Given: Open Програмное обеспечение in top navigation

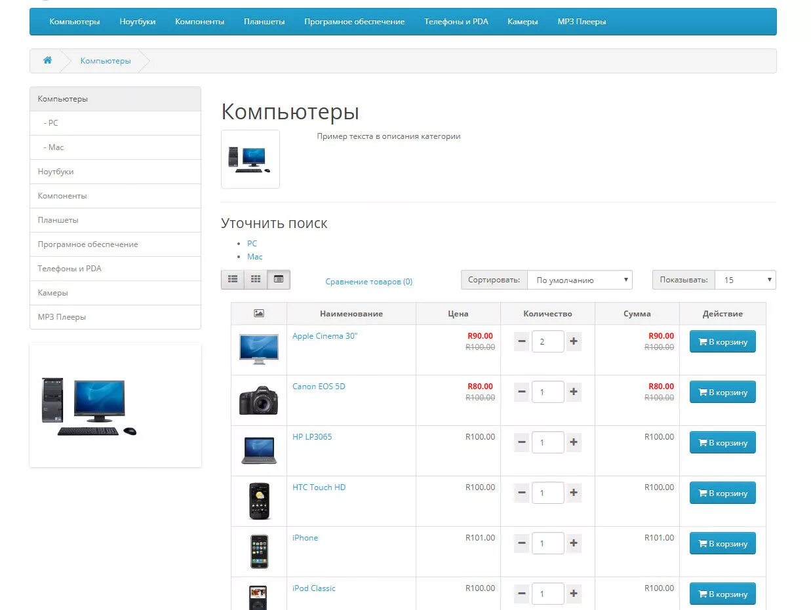Looking at the screenshot, I should 354,22.
